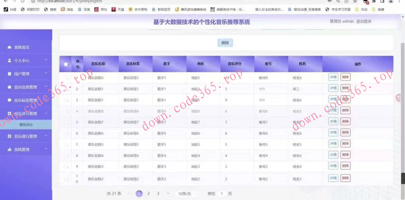Go to the previous page arrow
Screen dimensions: 405x200
coord(129,193)
